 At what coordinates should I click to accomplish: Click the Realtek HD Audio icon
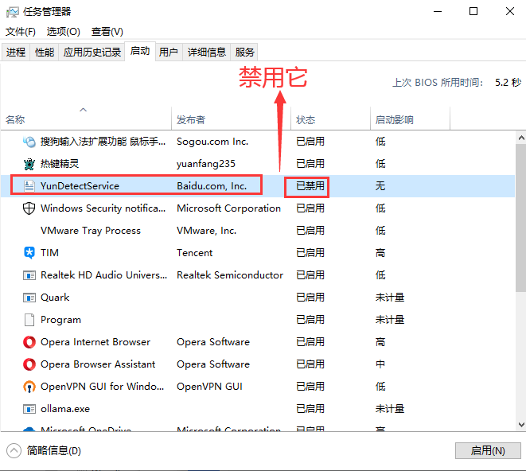(29, 275)
